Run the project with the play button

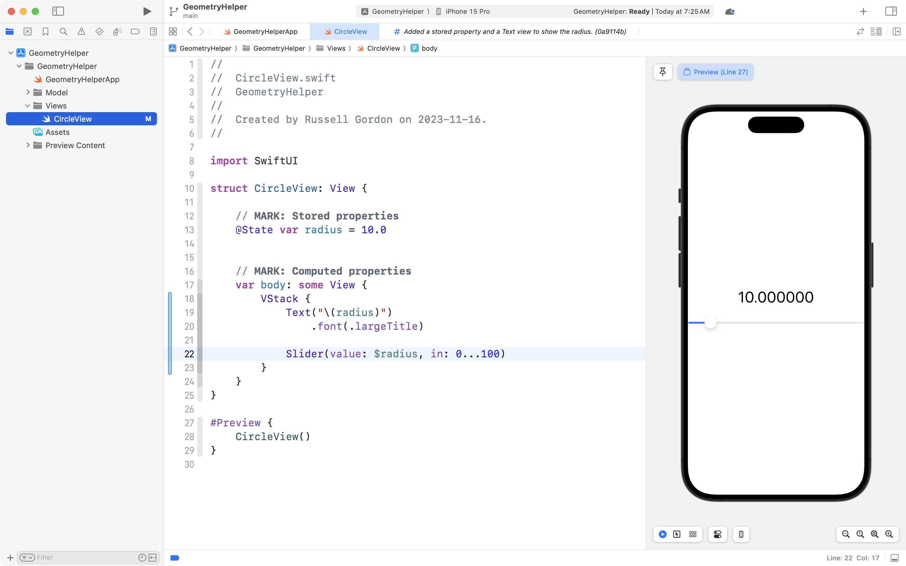point(147,11)
